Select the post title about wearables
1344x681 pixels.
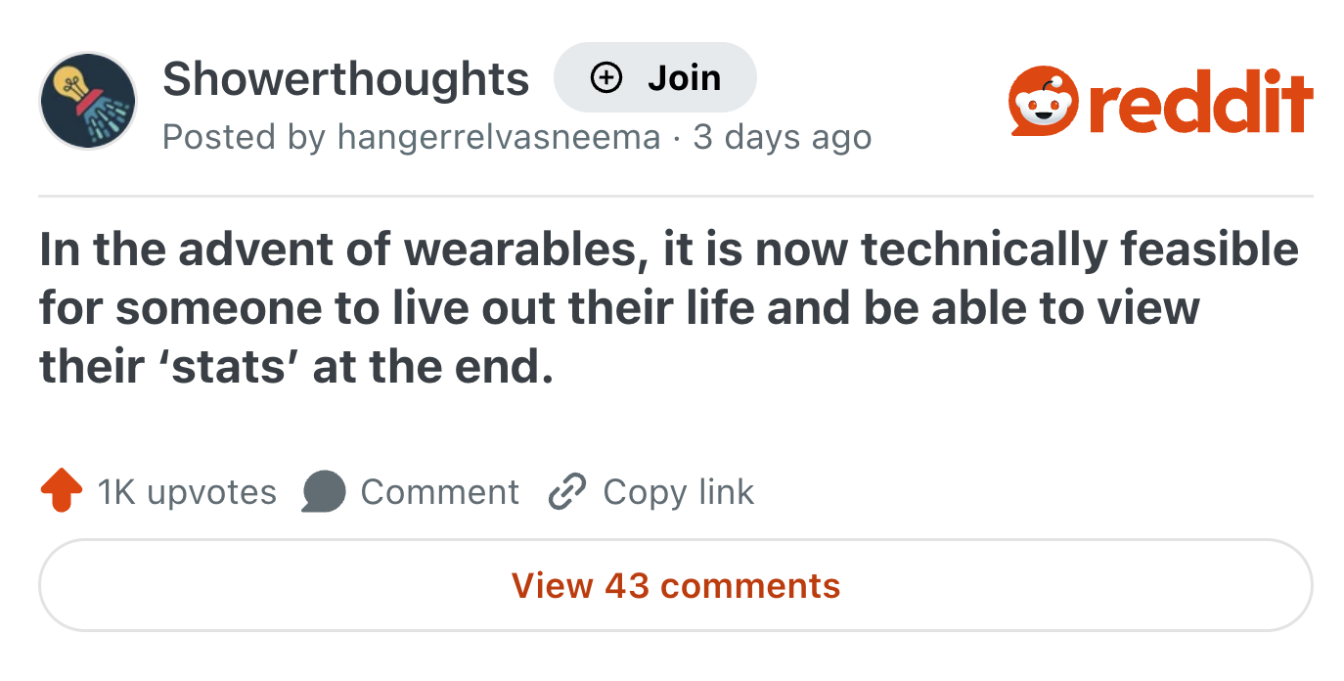[x=668, y=306]
